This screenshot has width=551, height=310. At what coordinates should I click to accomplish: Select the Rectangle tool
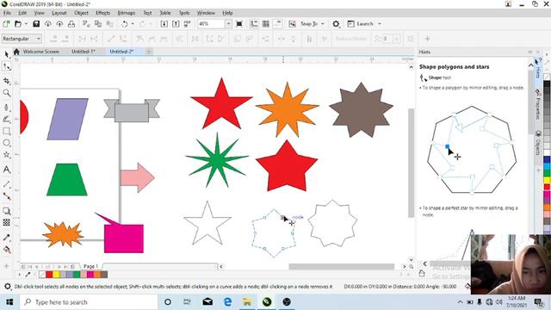(7, 131)
